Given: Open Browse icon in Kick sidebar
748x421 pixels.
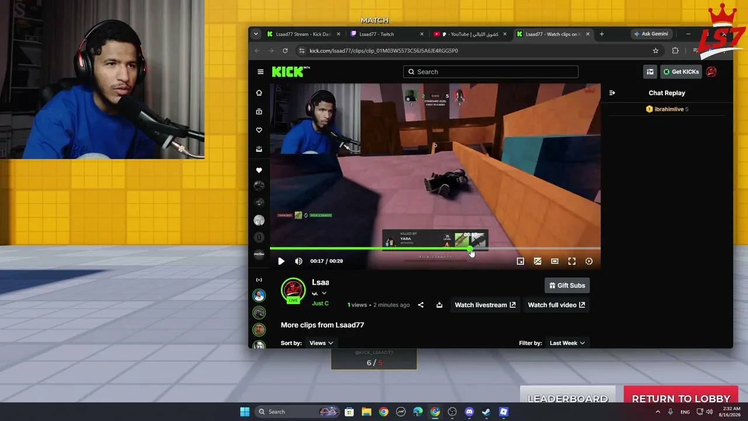Looking at the screenshot, I should click(259, 112).
